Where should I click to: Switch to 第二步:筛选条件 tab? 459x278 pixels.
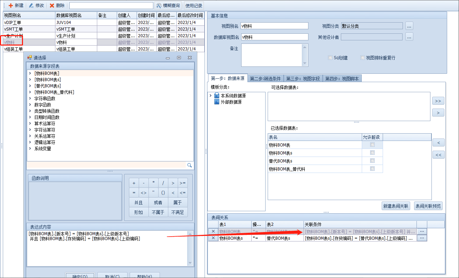(x=265, y=79)
